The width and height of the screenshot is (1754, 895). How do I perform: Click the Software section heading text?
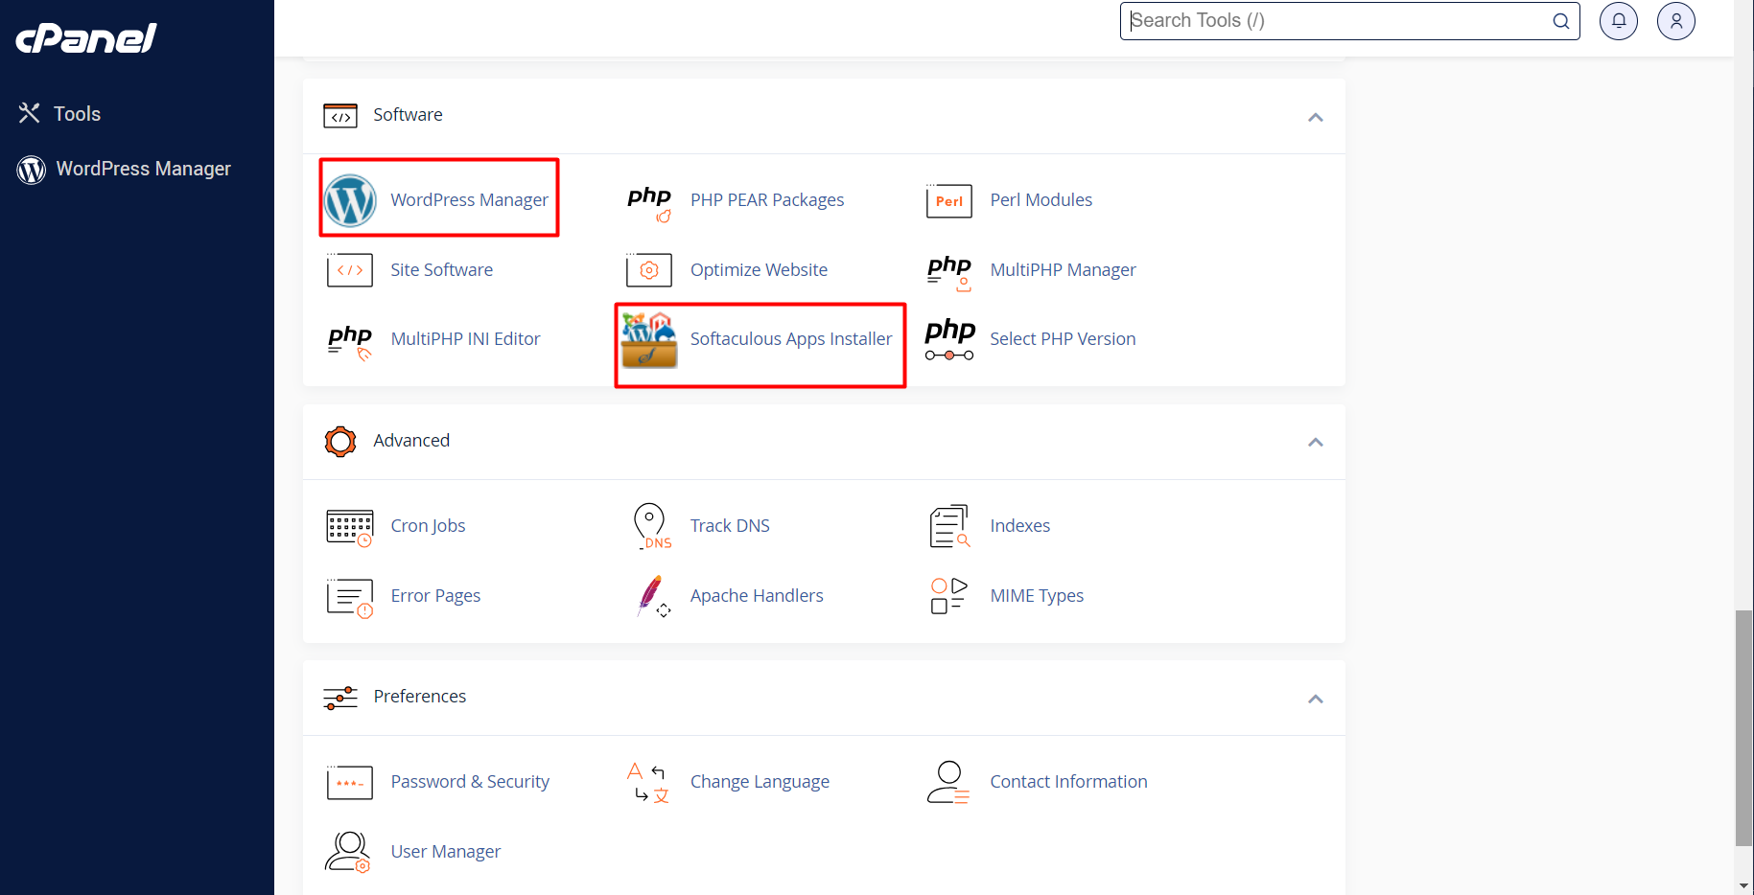point(408,115)
